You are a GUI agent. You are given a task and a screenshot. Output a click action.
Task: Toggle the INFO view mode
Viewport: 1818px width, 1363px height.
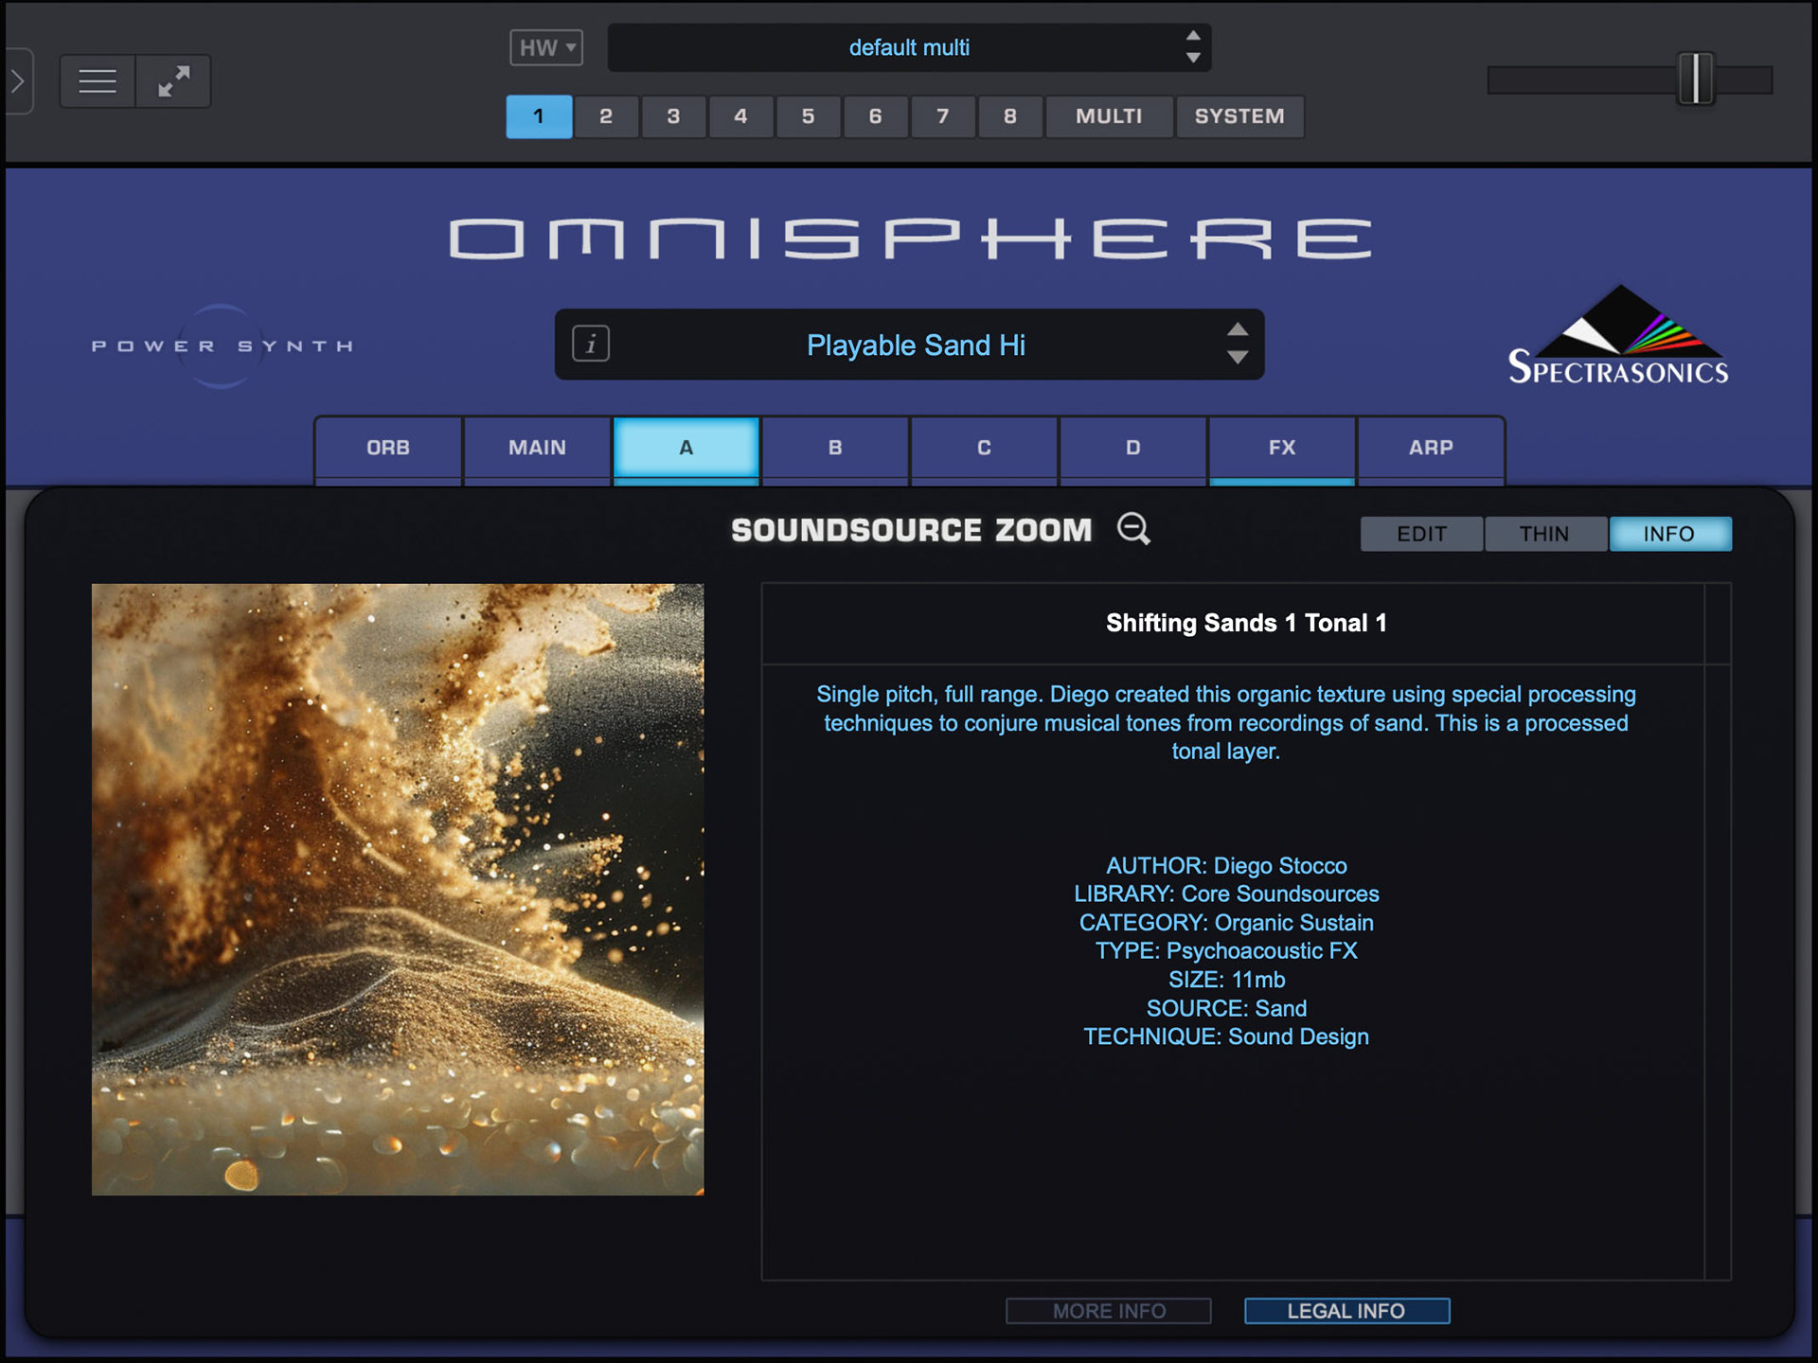pos(1669,534)
